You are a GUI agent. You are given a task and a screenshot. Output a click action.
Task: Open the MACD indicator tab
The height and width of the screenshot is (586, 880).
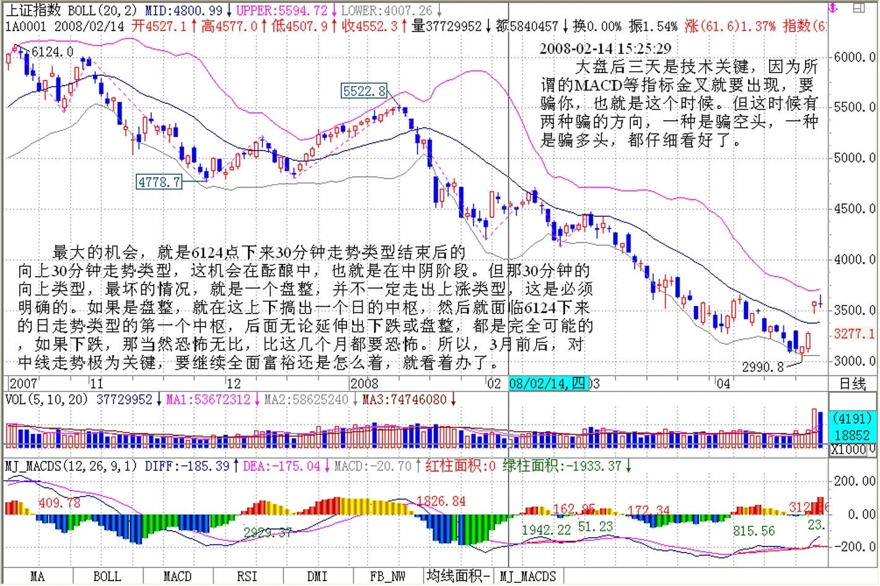click(x=177, y=577)
